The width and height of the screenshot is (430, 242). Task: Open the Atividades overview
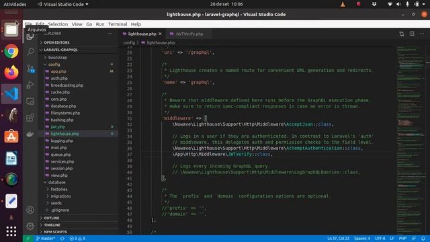(x=15, y=4)
